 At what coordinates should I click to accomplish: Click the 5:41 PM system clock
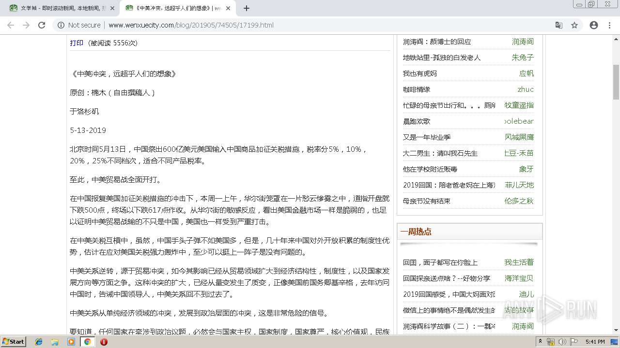(x=595, y=342)
